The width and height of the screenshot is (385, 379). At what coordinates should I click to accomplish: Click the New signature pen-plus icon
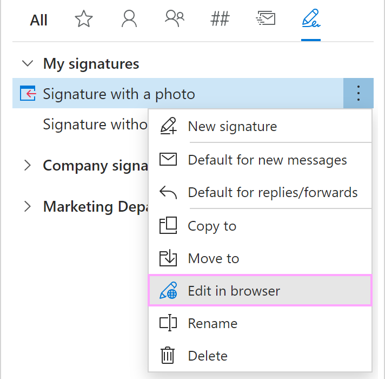point(168,126)
